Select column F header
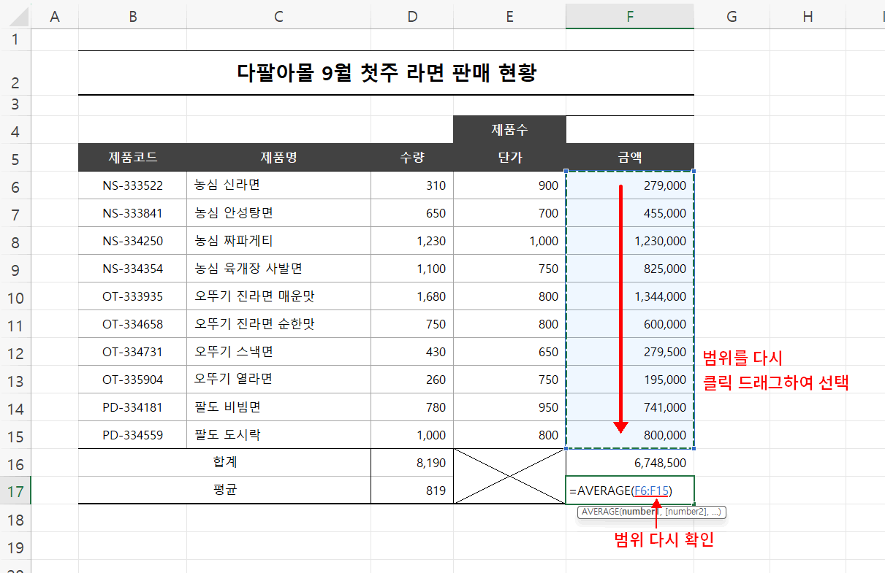 [x=630, y=16]
